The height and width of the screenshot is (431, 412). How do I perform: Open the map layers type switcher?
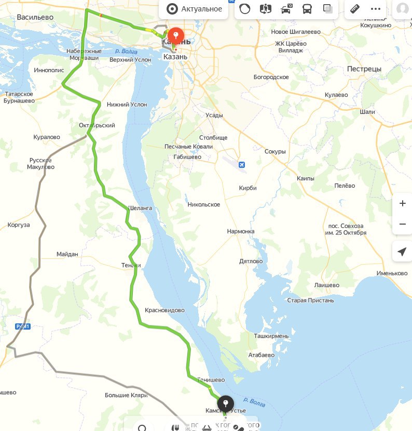(328, 9)
